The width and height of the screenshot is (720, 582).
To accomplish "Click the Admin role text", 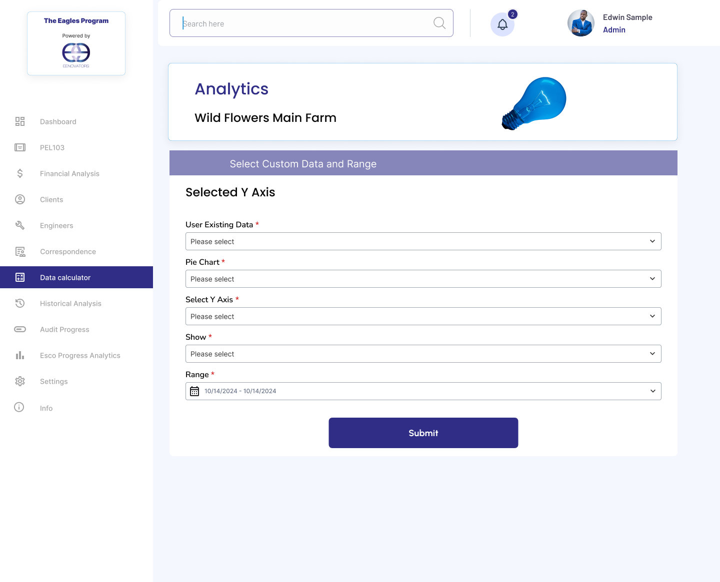I will point(614,29).
